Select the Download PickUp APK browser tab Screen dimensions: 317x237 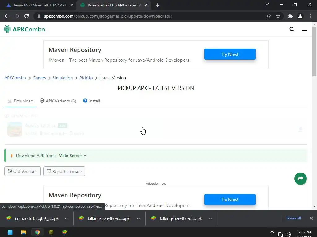click(113, 5)
